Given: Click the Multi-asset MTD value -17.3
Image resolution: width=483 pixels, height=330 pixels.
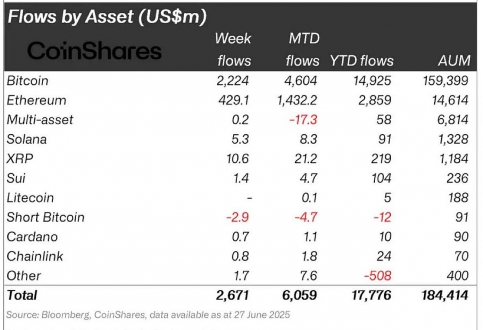Looking at the screenshot, I should tap(303, 120).
